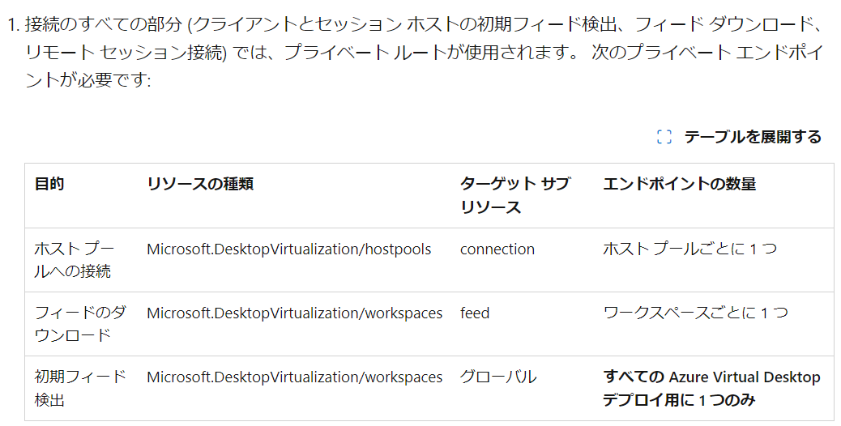Select the ターゲット サブ リソース header
The height and width of the screenshot is (426, 841).
click(x=515, y=195)
